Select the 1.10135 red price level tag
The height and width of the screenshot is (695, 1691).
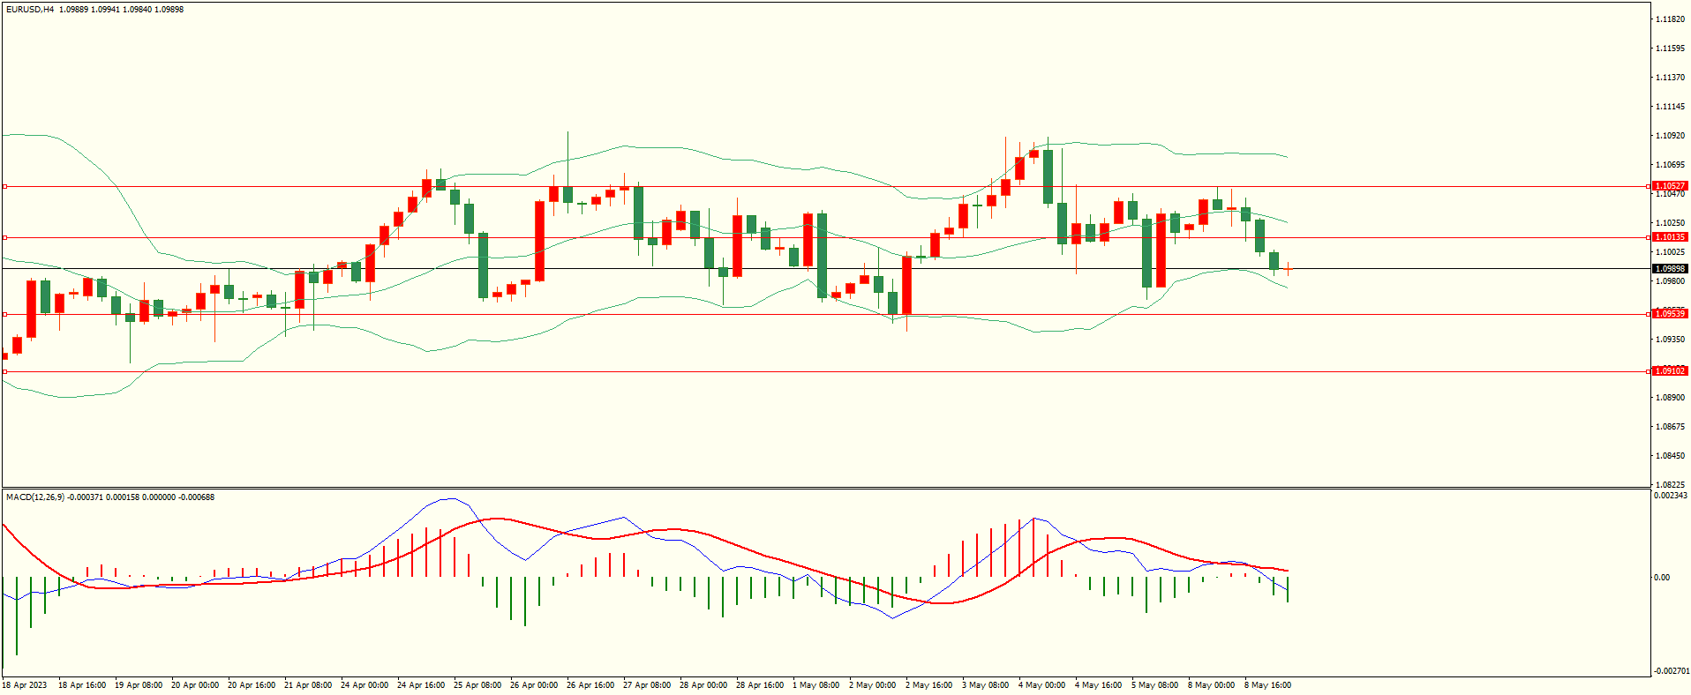click(1669, 237)
